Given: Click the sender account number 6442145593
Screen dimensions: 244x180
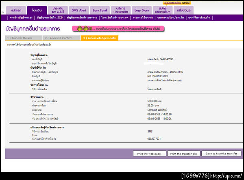Looking at the screenshot, I should click(166, 59).
